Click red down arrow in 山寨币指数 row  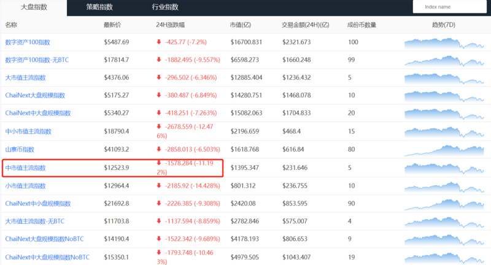pos(159,149)
